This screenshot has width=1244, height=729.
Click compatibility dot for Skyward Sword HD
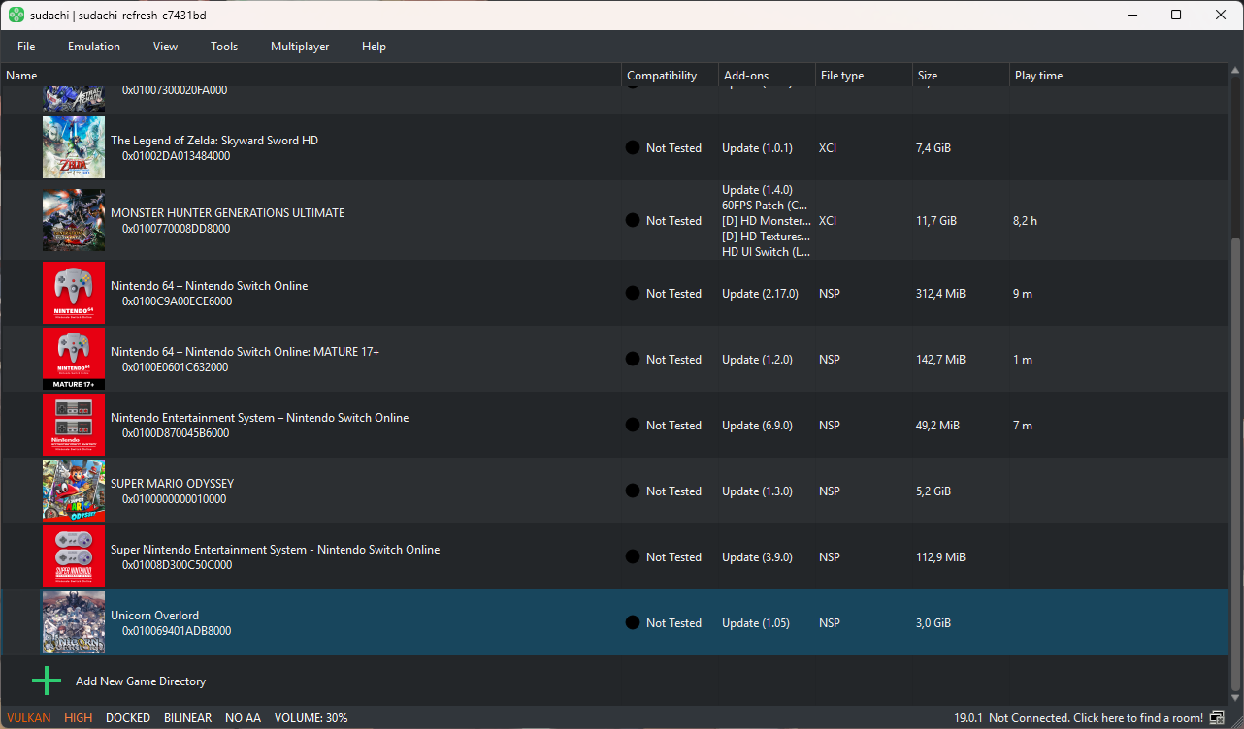(x=633, y=148)
